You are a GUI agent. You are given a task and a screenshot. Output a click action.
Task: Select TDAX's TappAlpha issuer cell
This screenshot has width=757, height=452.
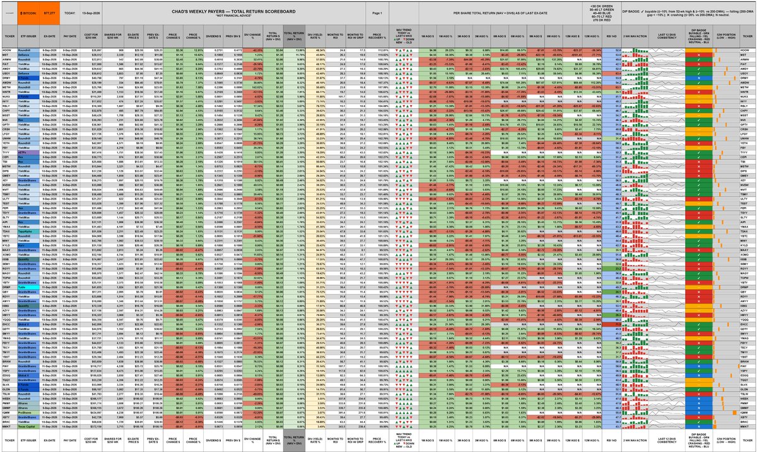(28, 231)
